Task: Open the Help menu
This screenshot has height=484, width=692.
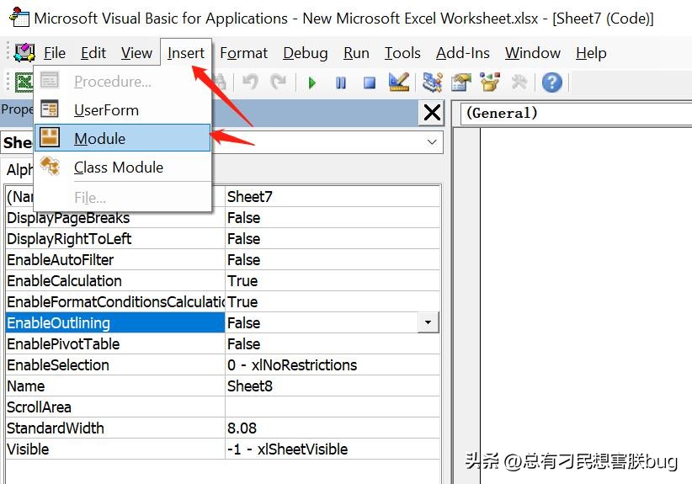Action: [x=591, y=53]
